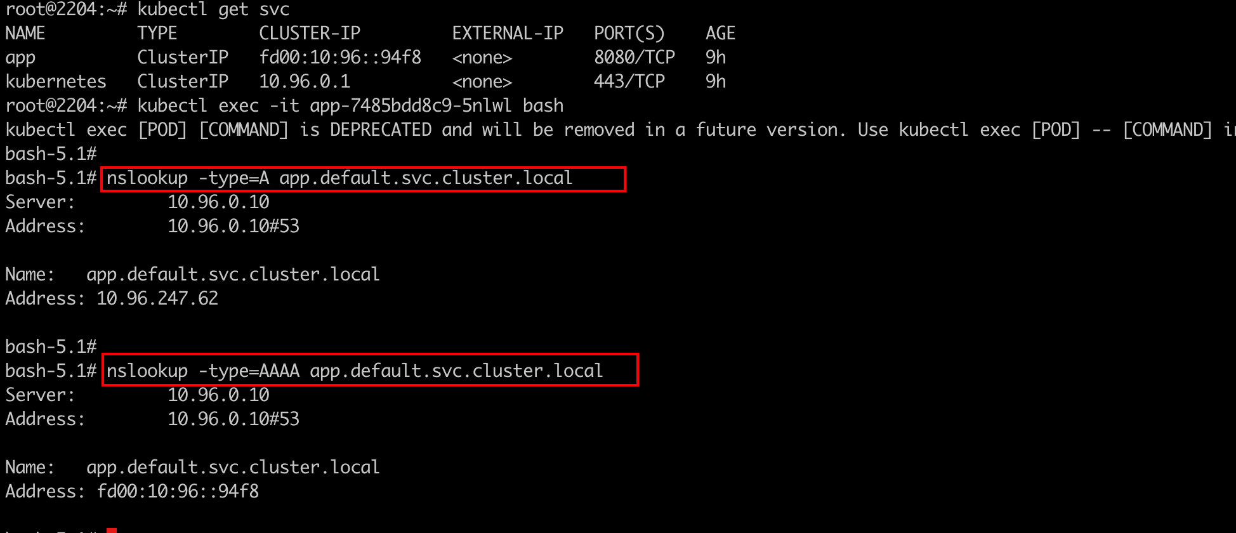Click the 10.96.0.1 cluster IP

(305, 82)
